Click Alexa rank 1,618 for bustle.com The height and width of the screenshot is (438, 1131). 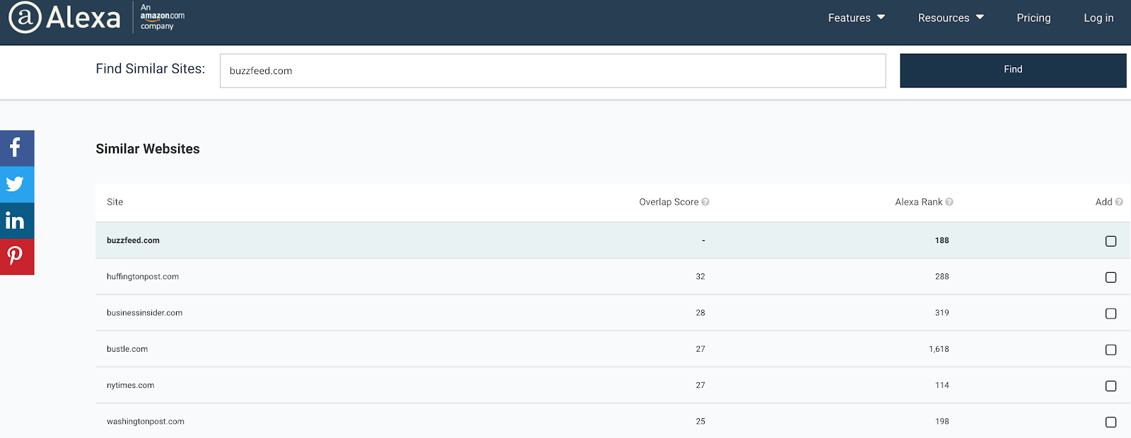click(939, 349)
